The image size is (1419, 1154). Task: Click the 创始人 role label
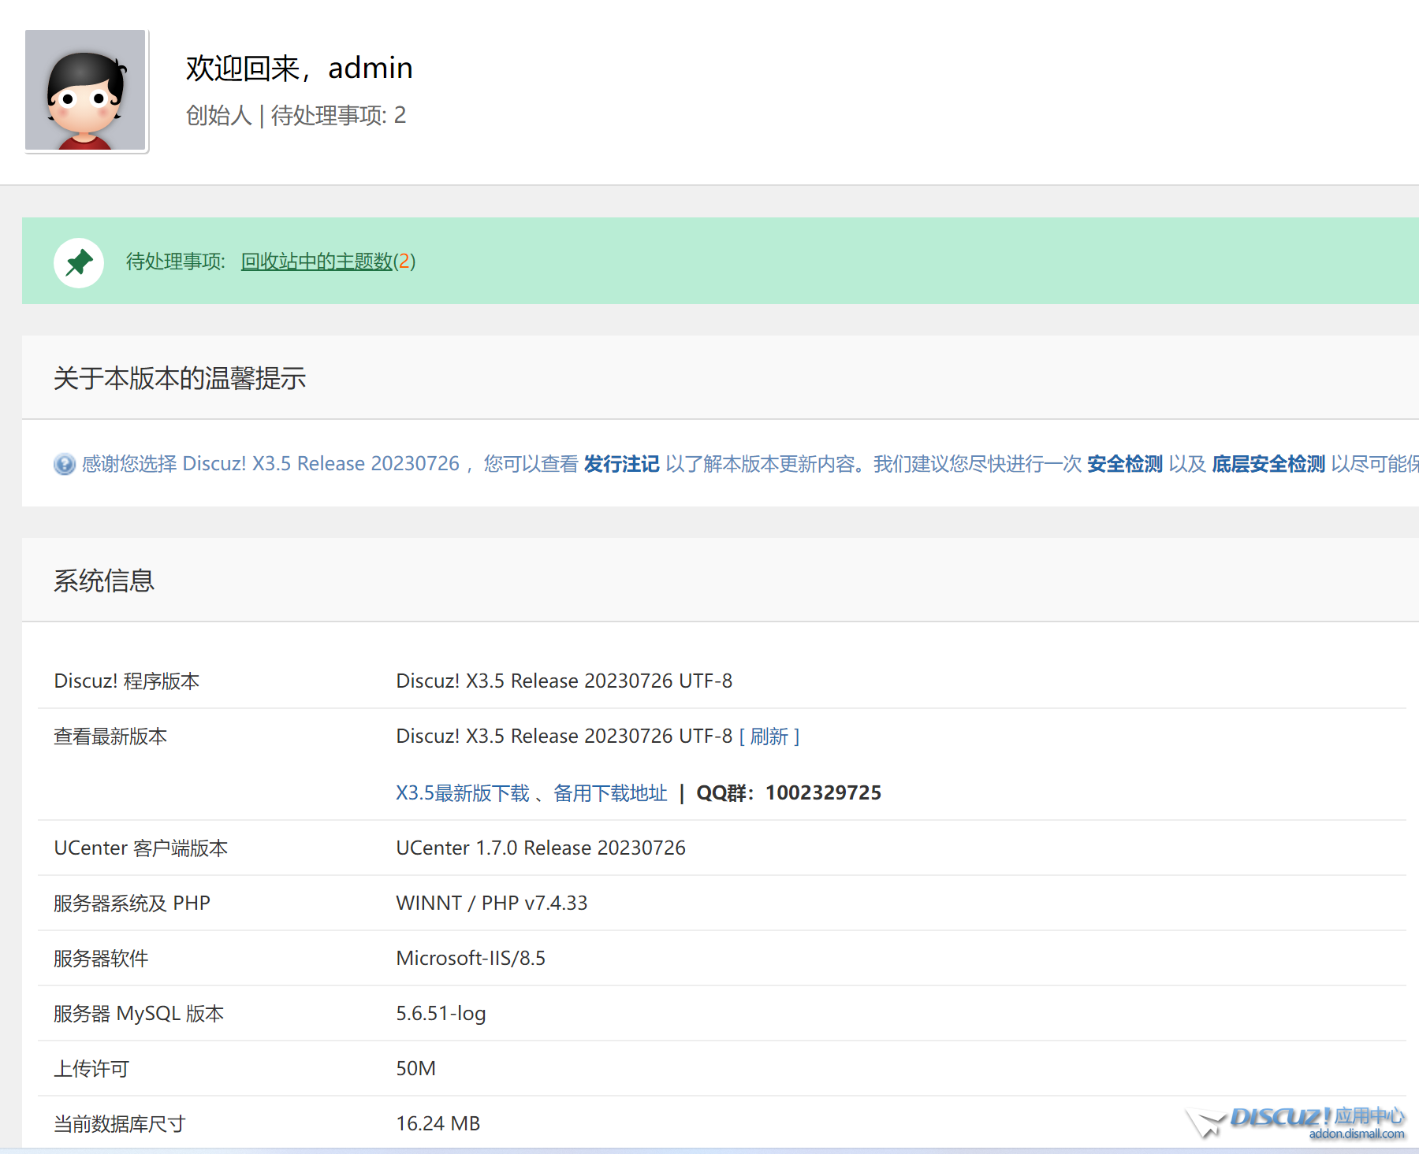point(218,117)
